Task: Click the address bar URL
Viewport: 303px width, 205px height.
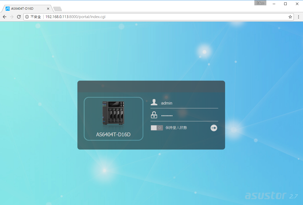Action: click(x=75, y=17)
